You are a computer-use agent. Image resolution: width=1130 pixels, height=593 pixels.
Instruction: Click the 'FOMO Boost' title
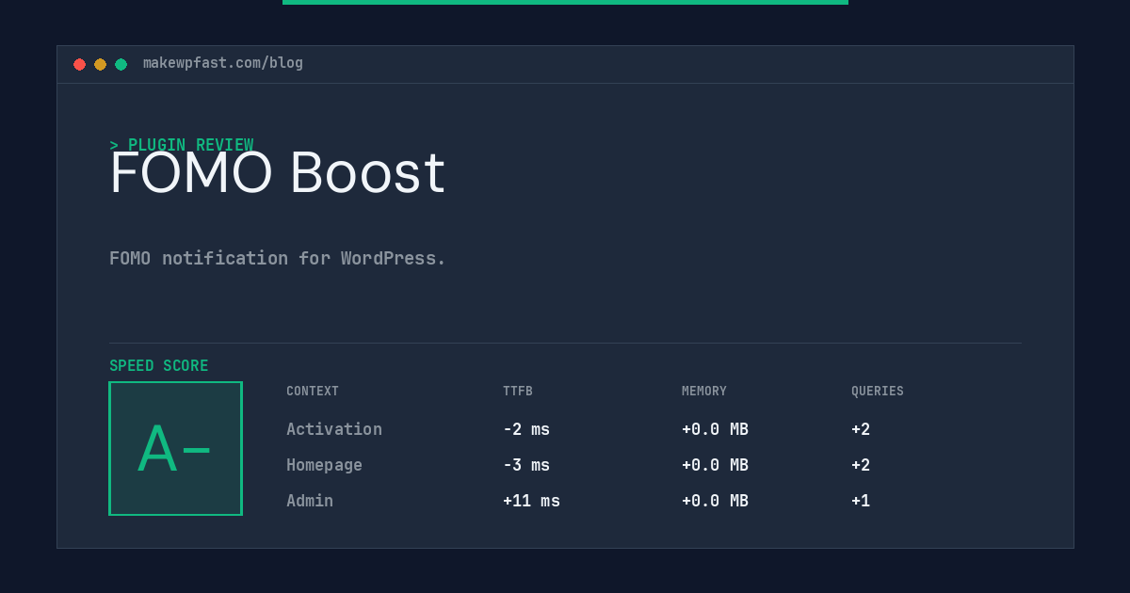[278, 173]
